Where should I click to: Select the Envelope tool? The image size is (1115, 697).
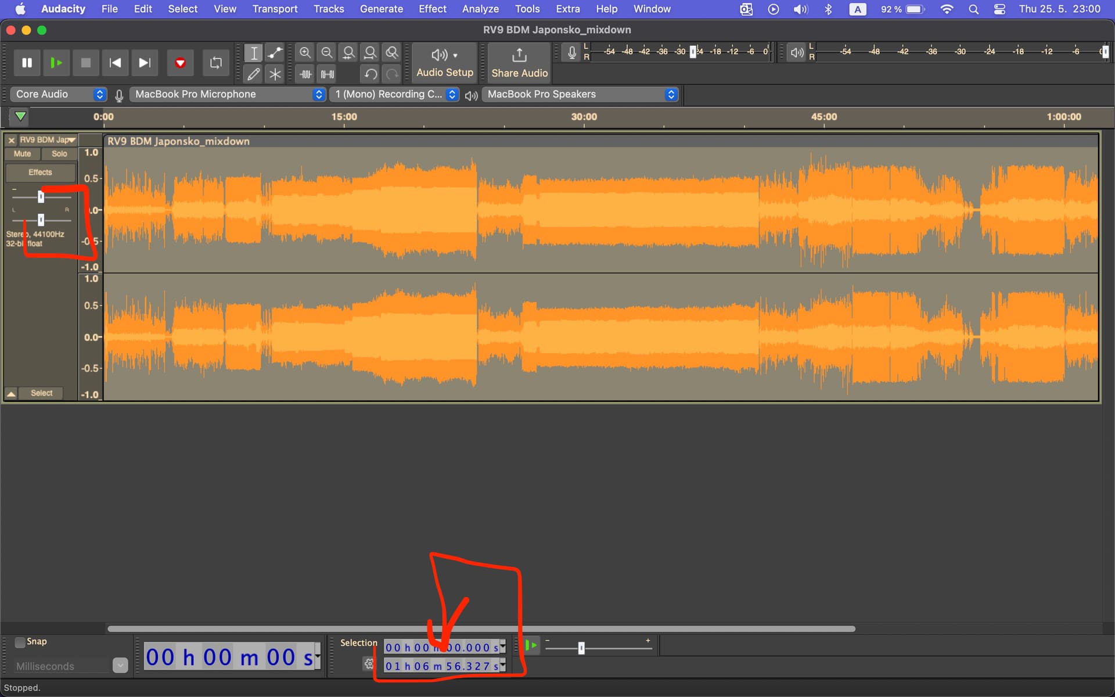point(275,53)
